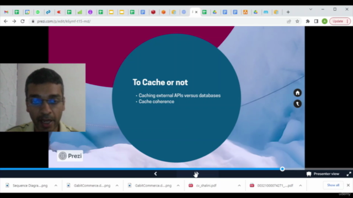Expand options for 00321000074271 pdf download

point(300,185)
